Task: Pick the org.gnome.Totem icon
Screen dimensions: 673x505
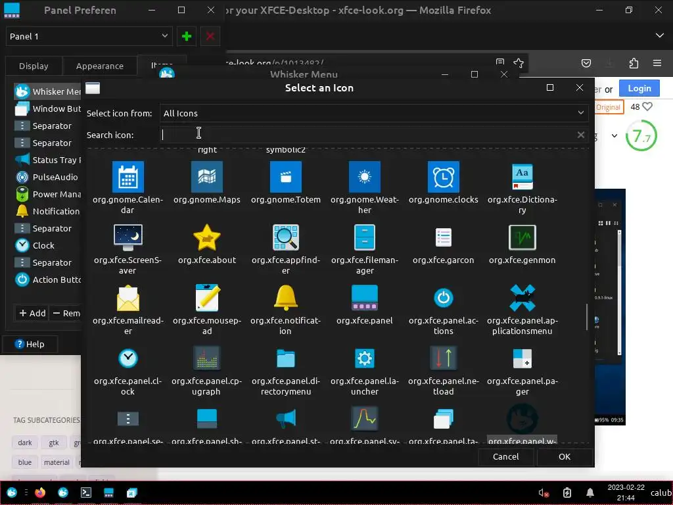Action: (x=286, y=177)
